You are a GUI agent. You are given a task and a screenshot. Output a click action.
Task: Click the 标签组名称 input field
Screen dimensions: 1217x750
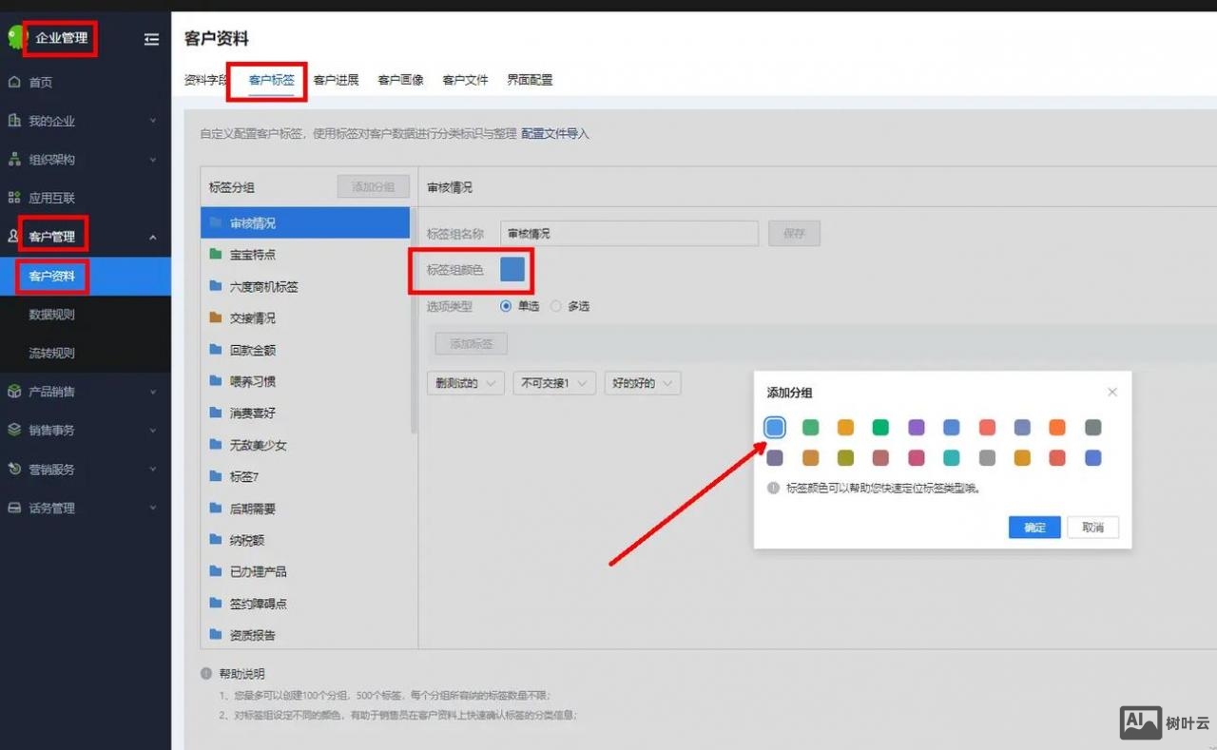[x=628, y=233]
